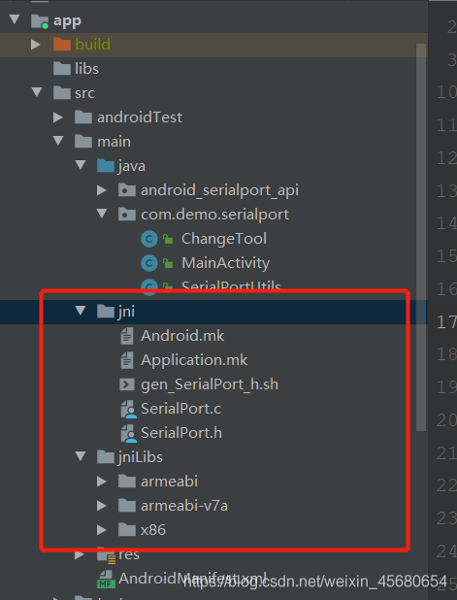
Task: Open the MainActivity class
Action: [x=225, y=263]
